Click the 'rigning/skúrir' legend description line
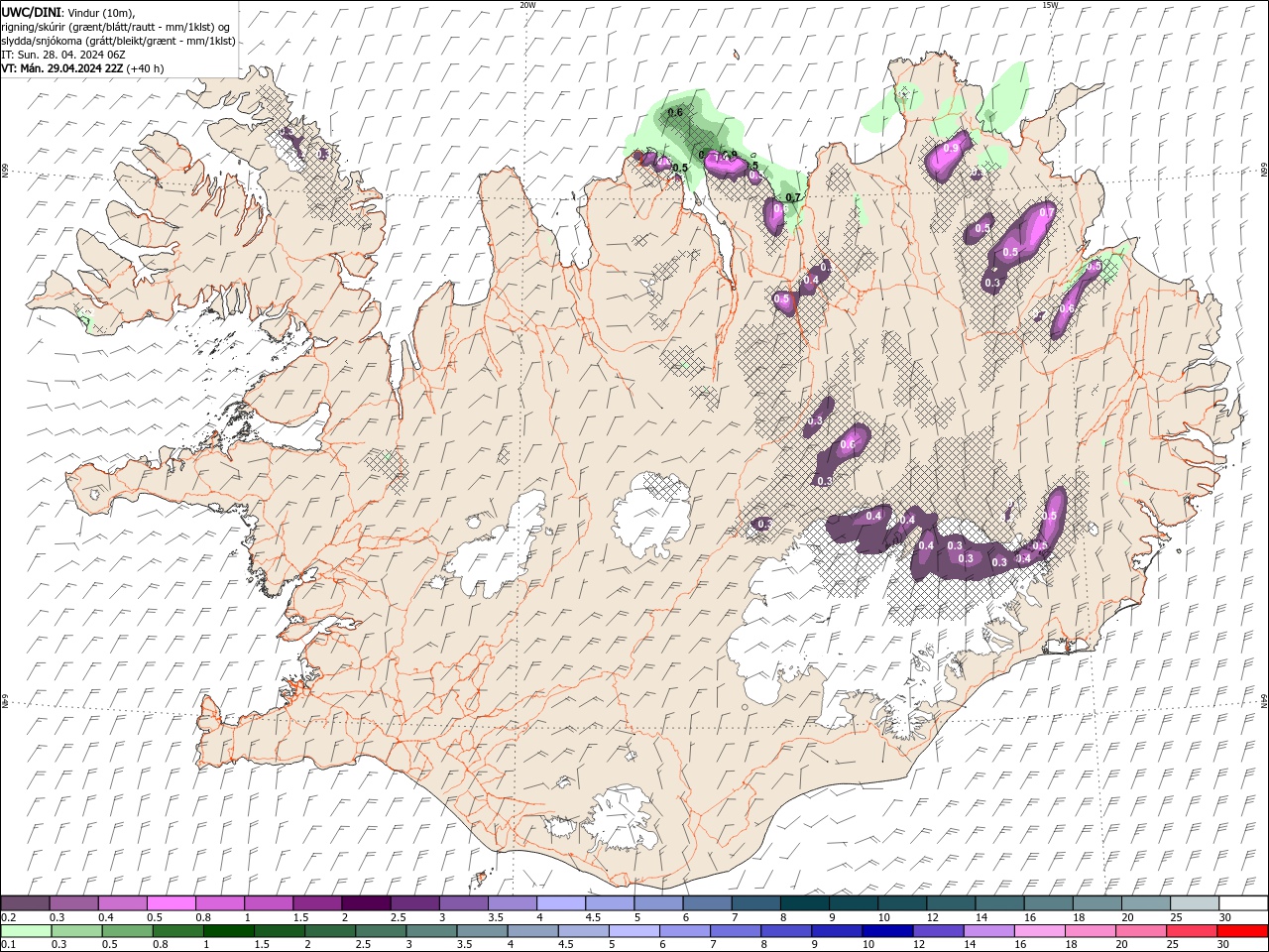 [x=116, y=26]
